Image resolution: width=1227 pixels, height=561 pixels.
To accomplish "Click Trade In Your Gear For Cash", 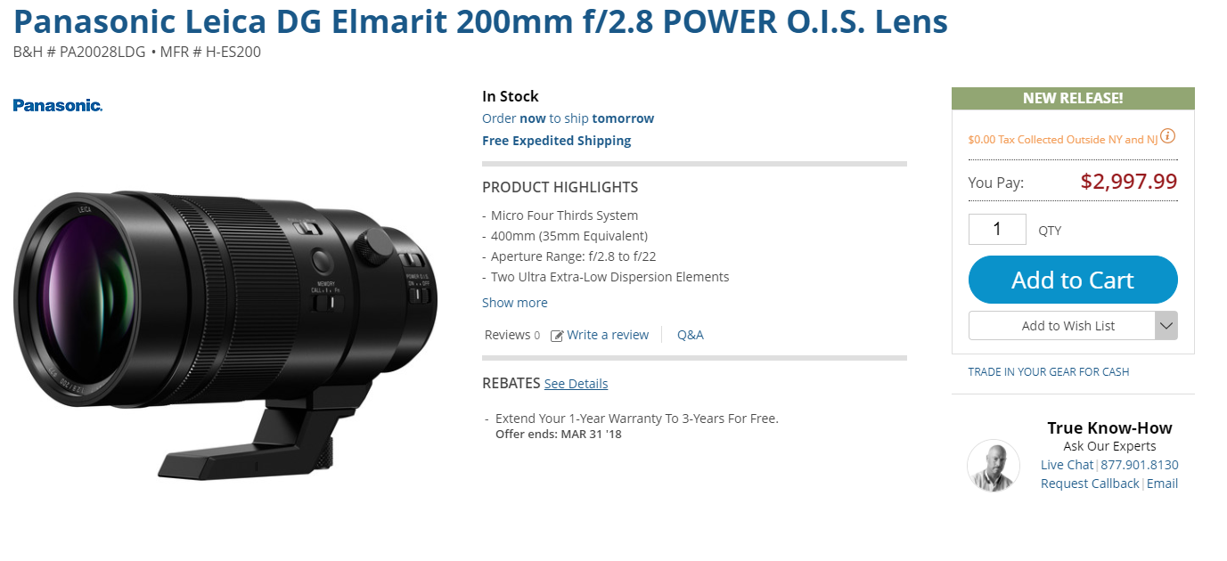I will click(1049, 372).
